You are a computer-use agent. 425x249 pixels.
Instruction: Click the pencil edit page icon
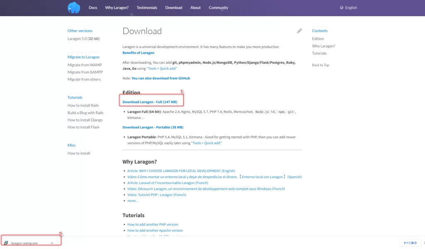(x=299, y=31)
